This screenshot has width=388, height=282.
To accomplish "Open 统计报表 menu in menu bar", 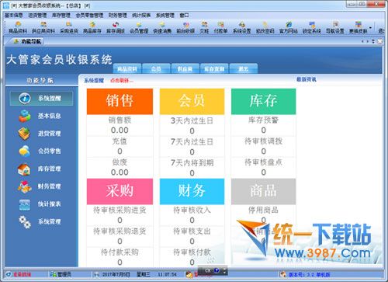I will pyautogui.click(x=141, y=16).
